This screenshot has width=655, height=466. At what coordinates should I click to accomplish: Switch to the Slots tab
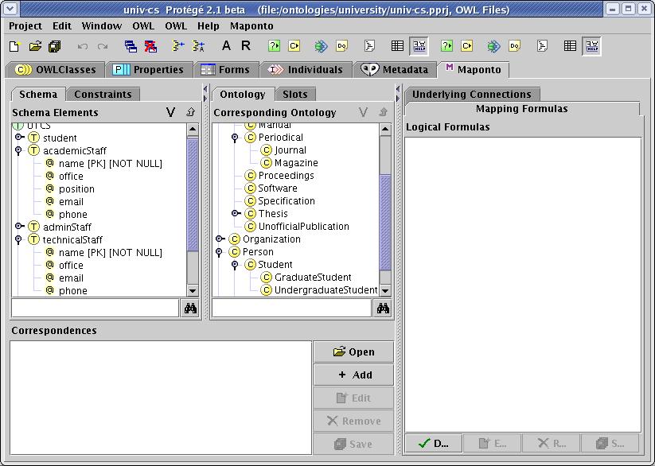pos(295,95)
